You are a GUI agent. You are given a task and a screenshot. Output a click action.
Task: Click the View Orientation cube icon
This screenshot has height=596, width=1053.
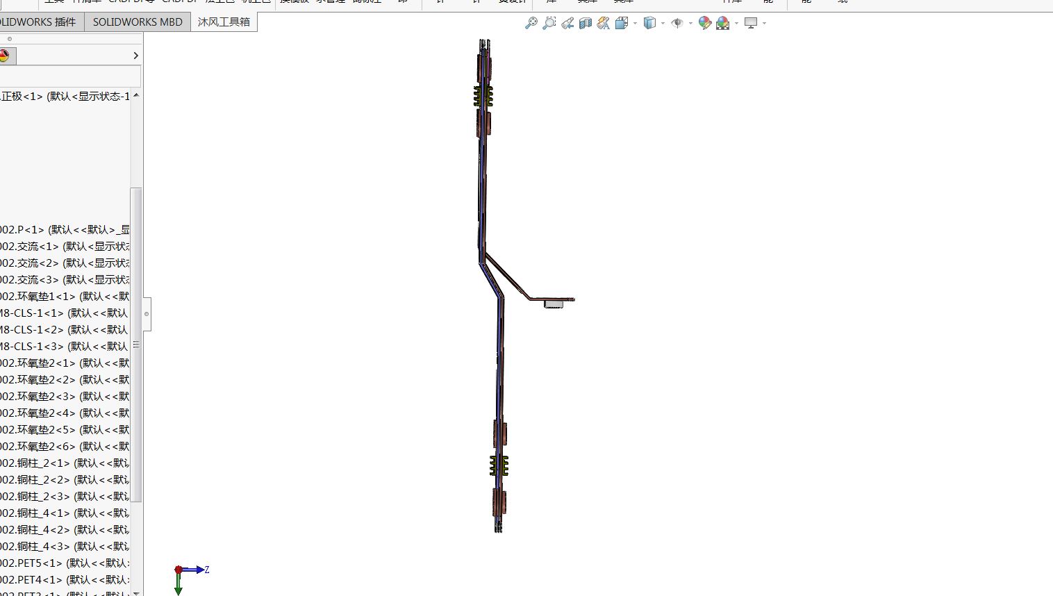tap(622, 23)
